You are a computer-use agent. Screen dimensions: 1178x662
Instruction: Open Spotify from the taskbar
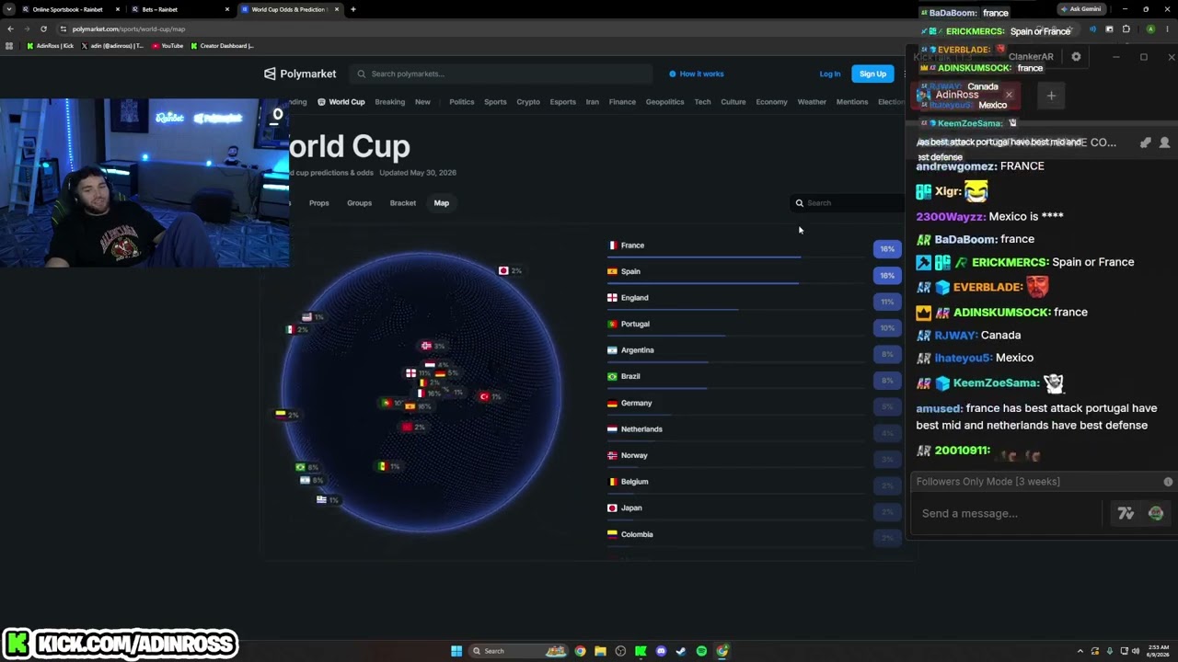701,651
